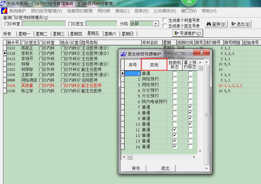Open 报表(R) menu
261x184 pixels.
141,11
